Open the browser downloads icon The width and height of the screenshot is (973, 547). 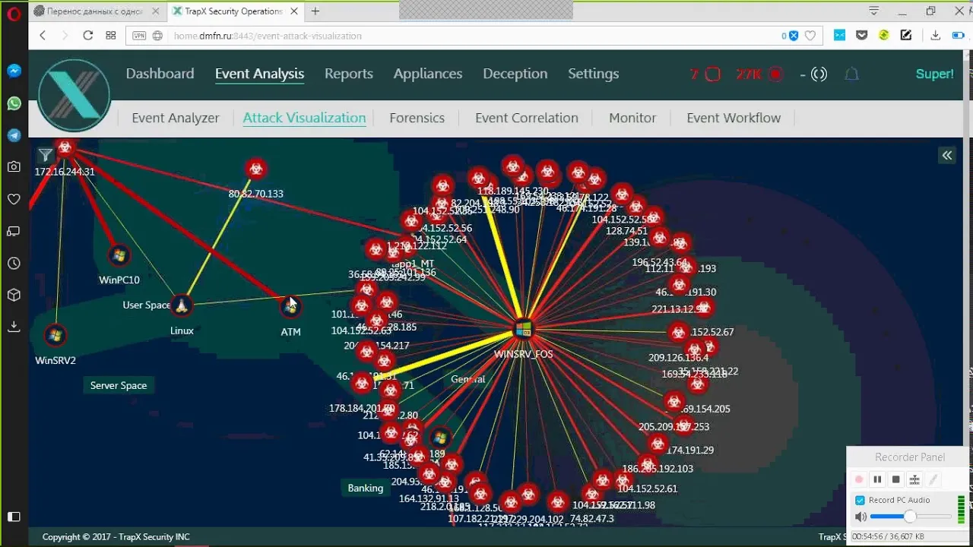tap(936, 35)
